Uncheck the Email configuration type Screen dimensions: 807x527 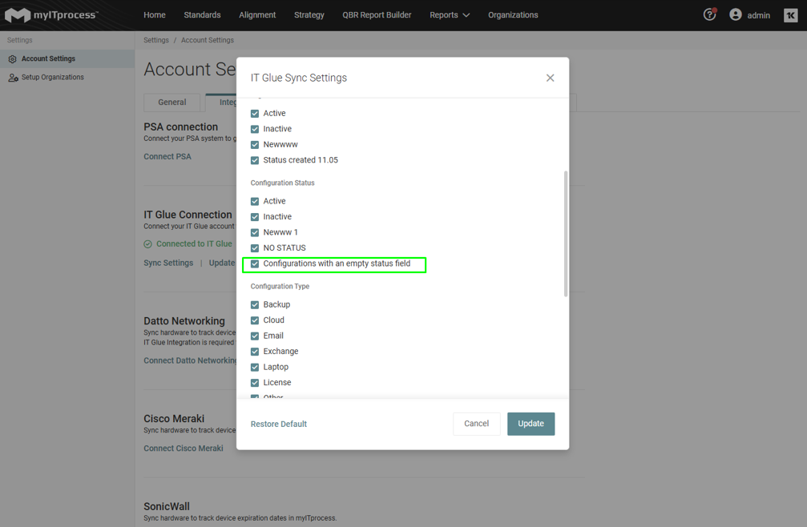point(255,336)
